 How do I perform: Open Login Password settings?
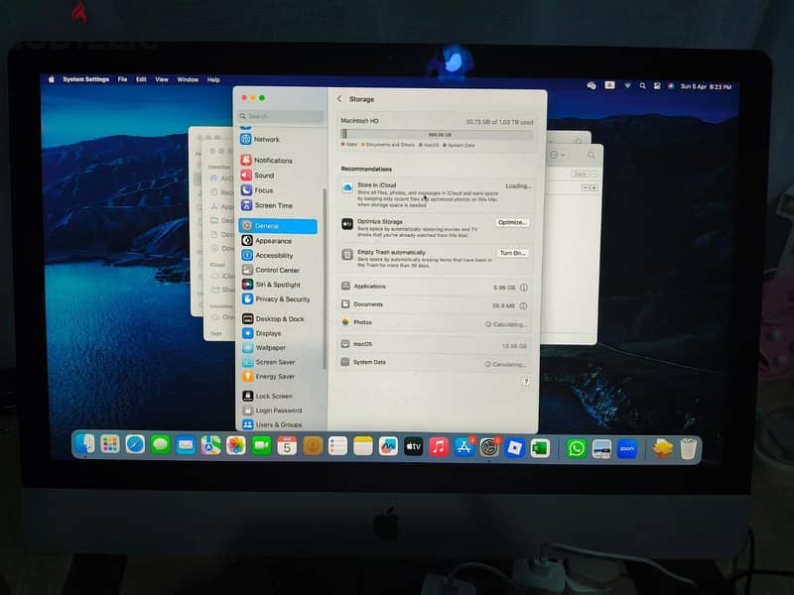[278, 411]
